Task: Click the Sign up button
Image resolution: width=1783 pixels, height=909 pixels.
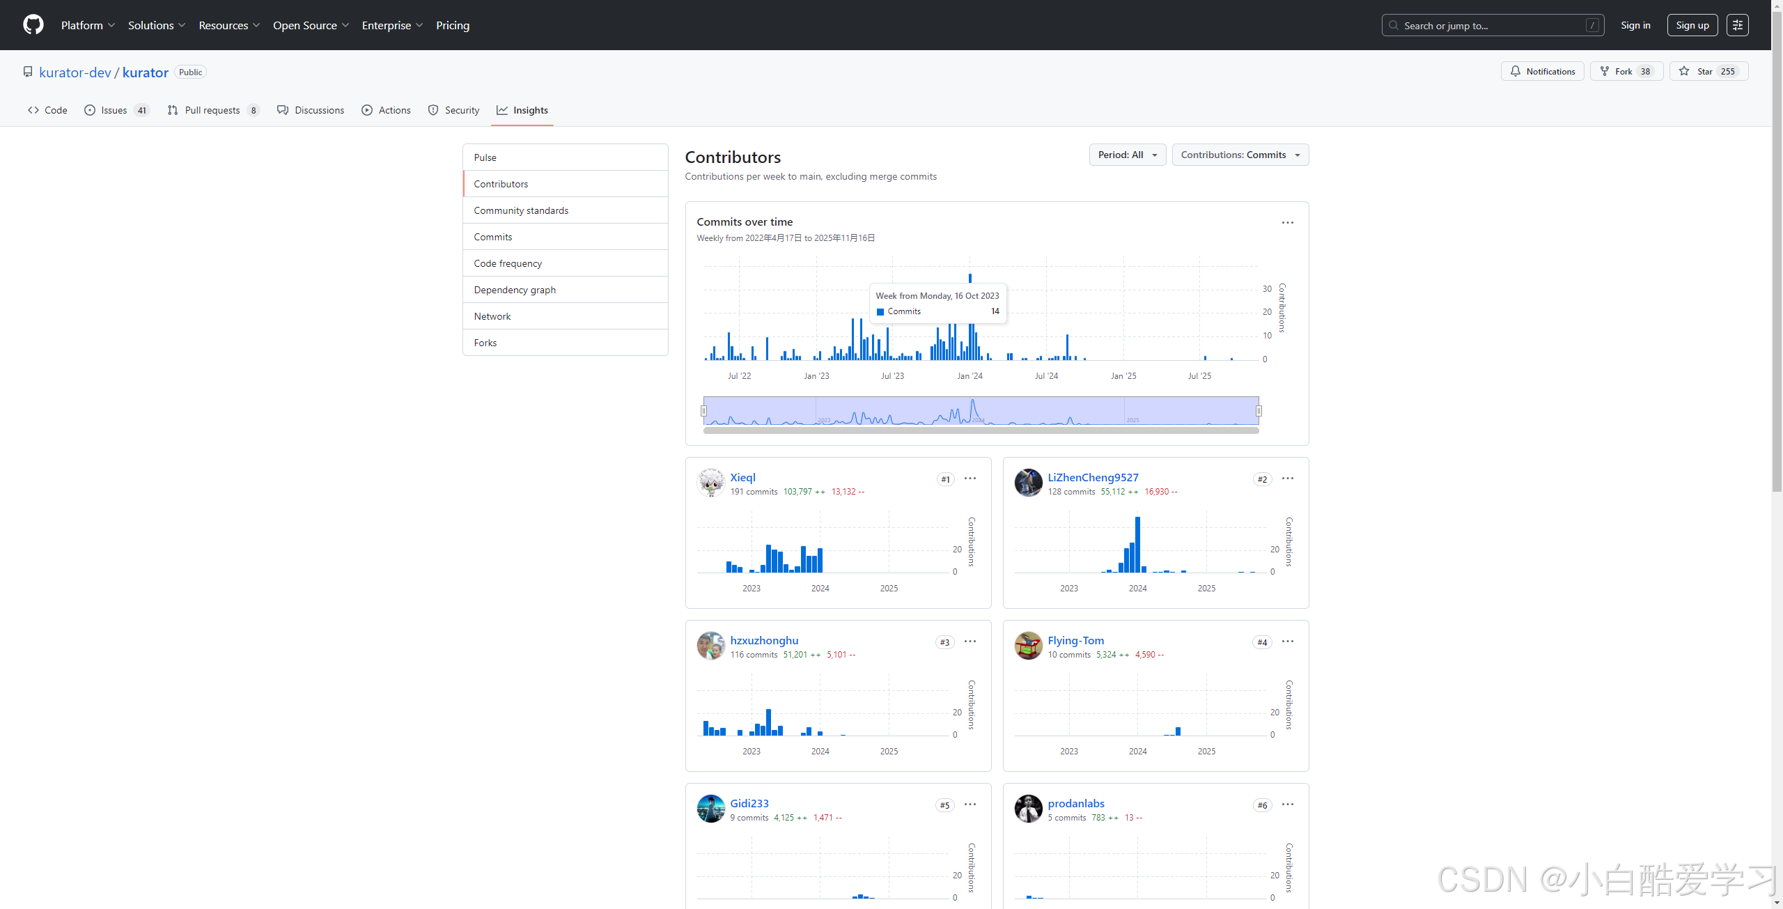Action: (1692, 25)
